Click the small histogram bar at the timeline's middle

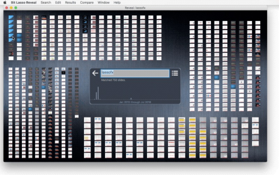(131, 98)
